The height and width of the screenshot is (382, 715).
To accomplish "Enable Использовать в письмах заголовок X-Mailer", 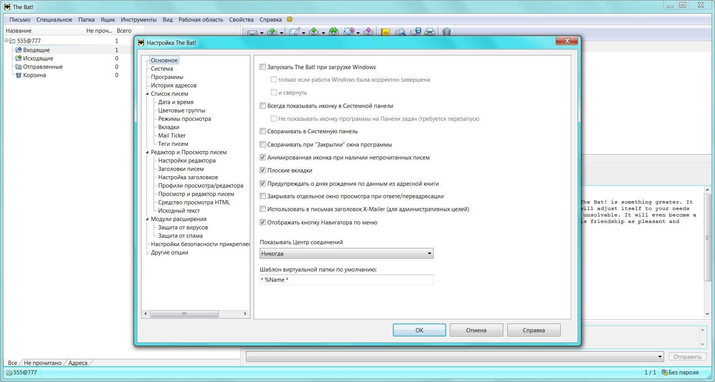I will click(x=263, y=209).
